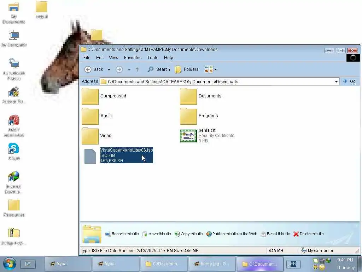The height and width of the screenshot is (272, 362).
Task: Click the Back arrow icon
Action: pyautogui.click(x=88, y=69)
